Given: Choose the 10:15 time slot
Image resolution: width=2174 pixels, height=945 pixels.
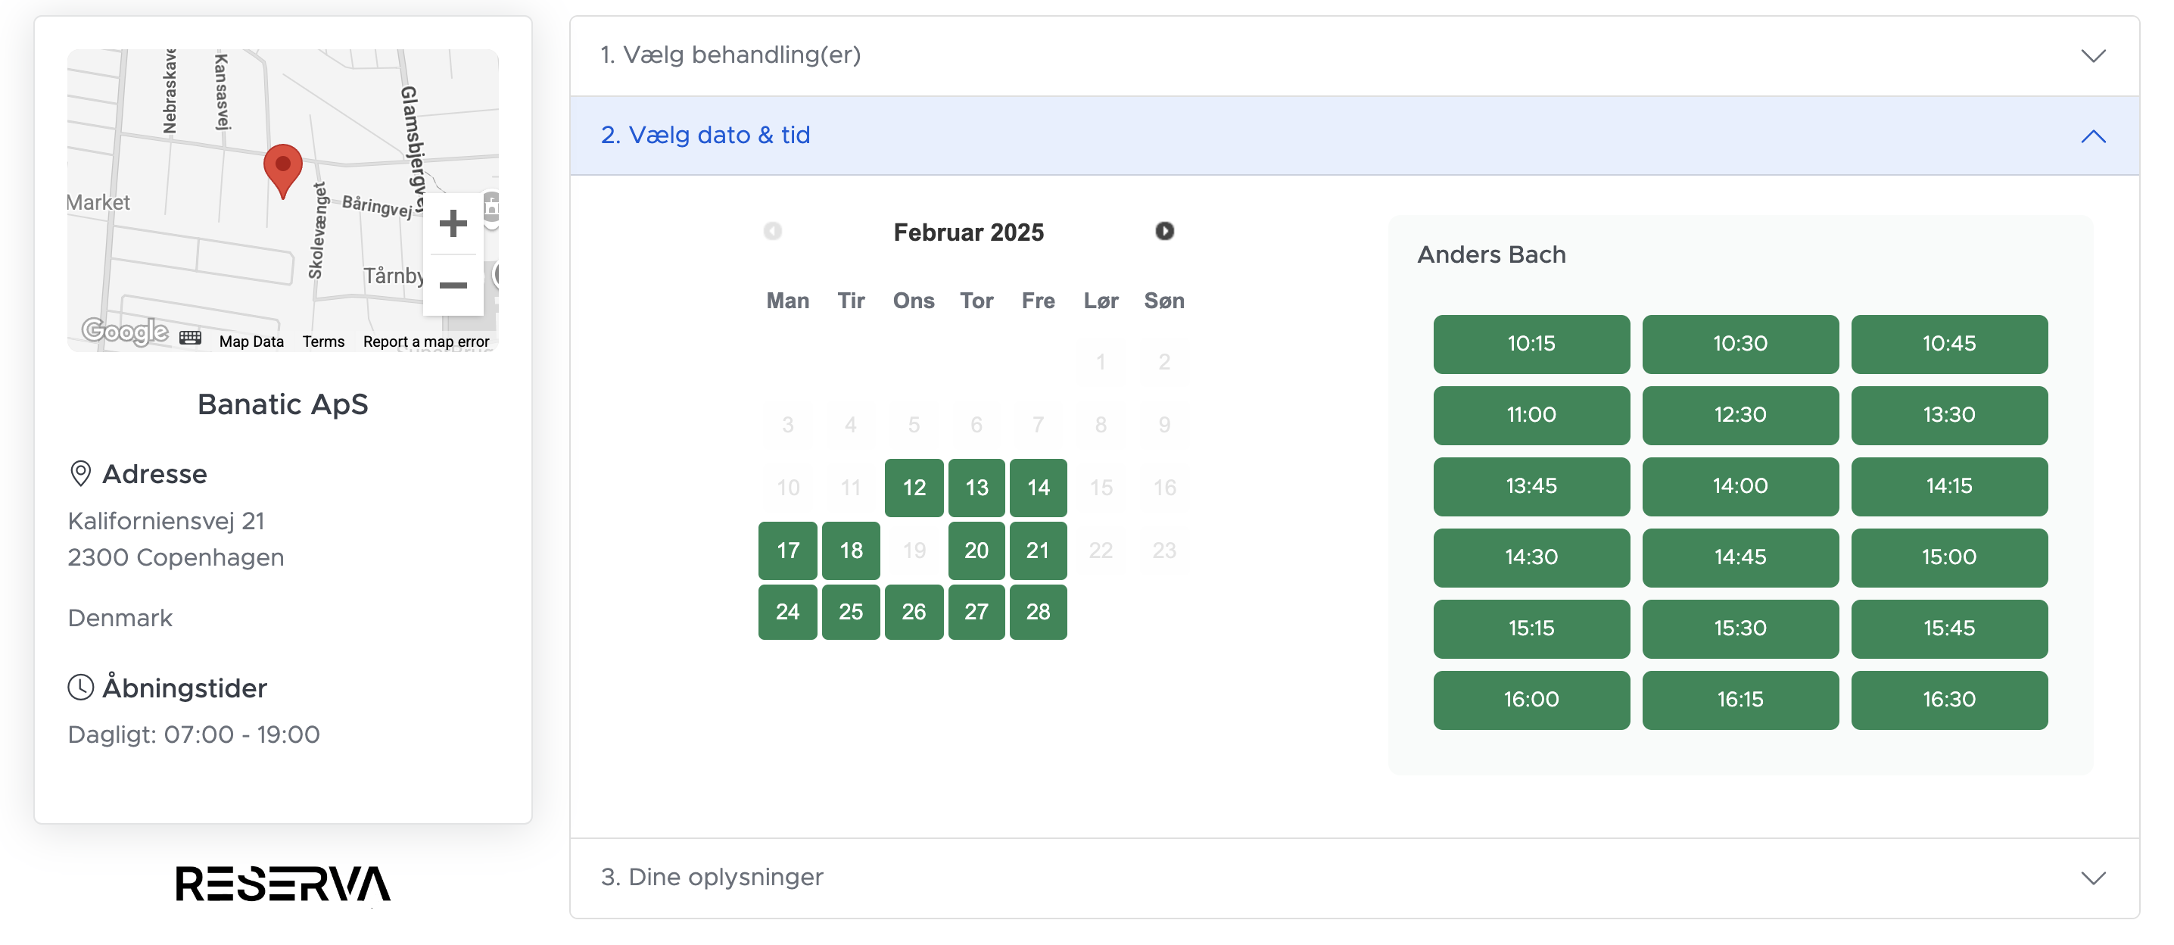Looking at the screenshot, I should (x=1531, y=344).
